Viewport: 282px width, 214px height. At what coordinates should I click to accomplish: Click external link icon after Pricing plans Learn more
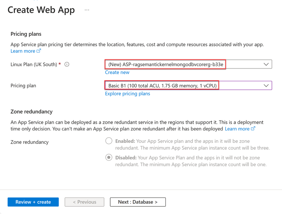click(x=39, y=51)
